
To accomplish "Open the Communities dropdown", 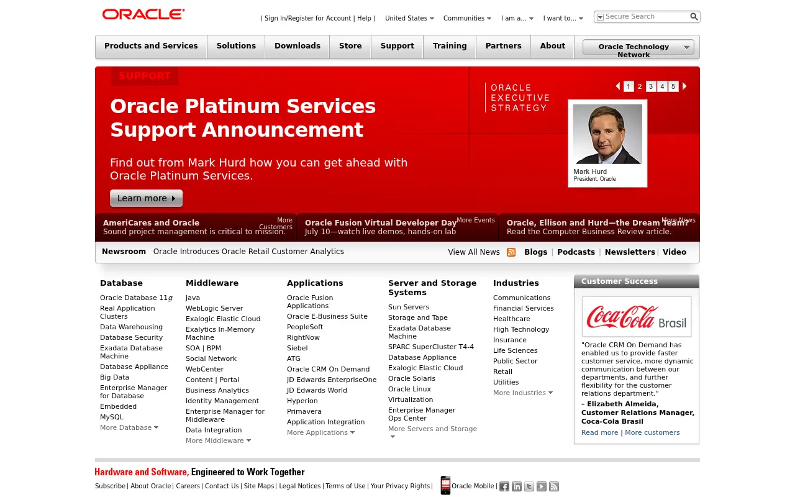I will (467, 19).
